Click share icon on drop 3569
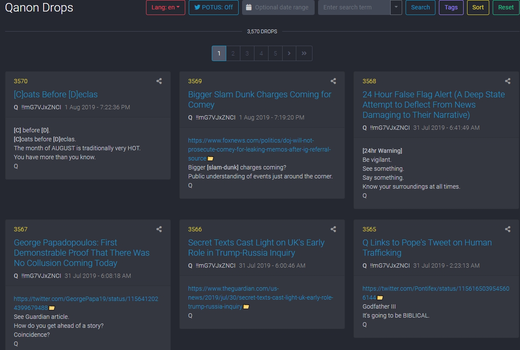The image size is (520, 350). pos(333,81)
